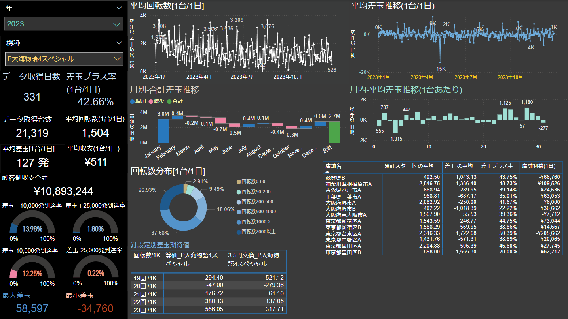Select the 回転数0-50 legend marker

pyautogui.click(x=238, y=182)
